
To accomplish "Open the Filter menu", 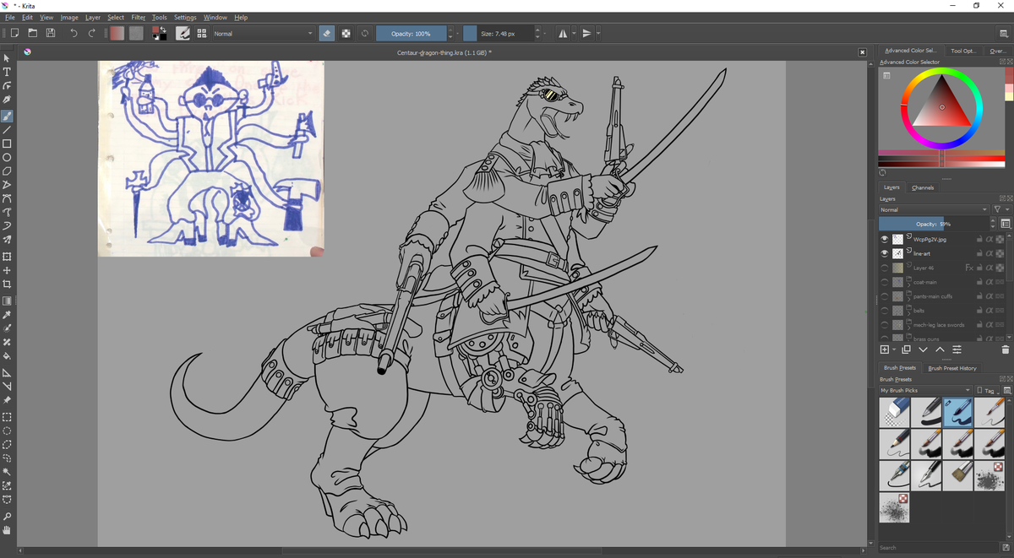I will (138, 17).
